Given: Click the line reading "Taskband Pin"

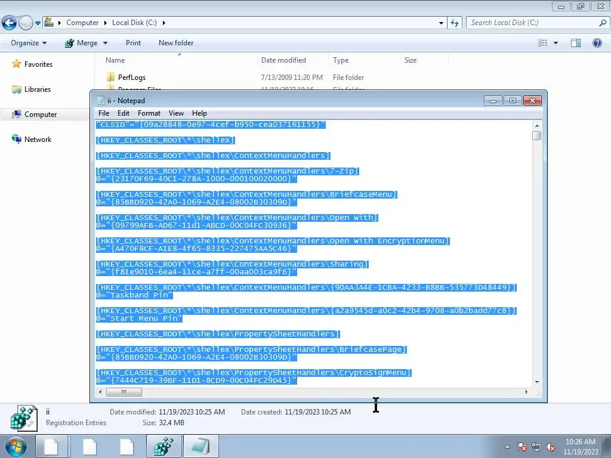Looking at the screenshot, I should pyautogui.click(x=134, y=295).
